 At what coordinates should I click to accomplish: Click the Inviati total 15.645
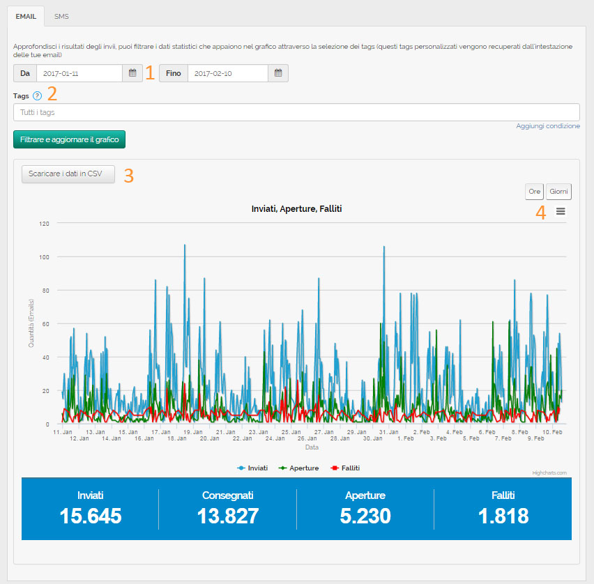click(x=91, y=516)
